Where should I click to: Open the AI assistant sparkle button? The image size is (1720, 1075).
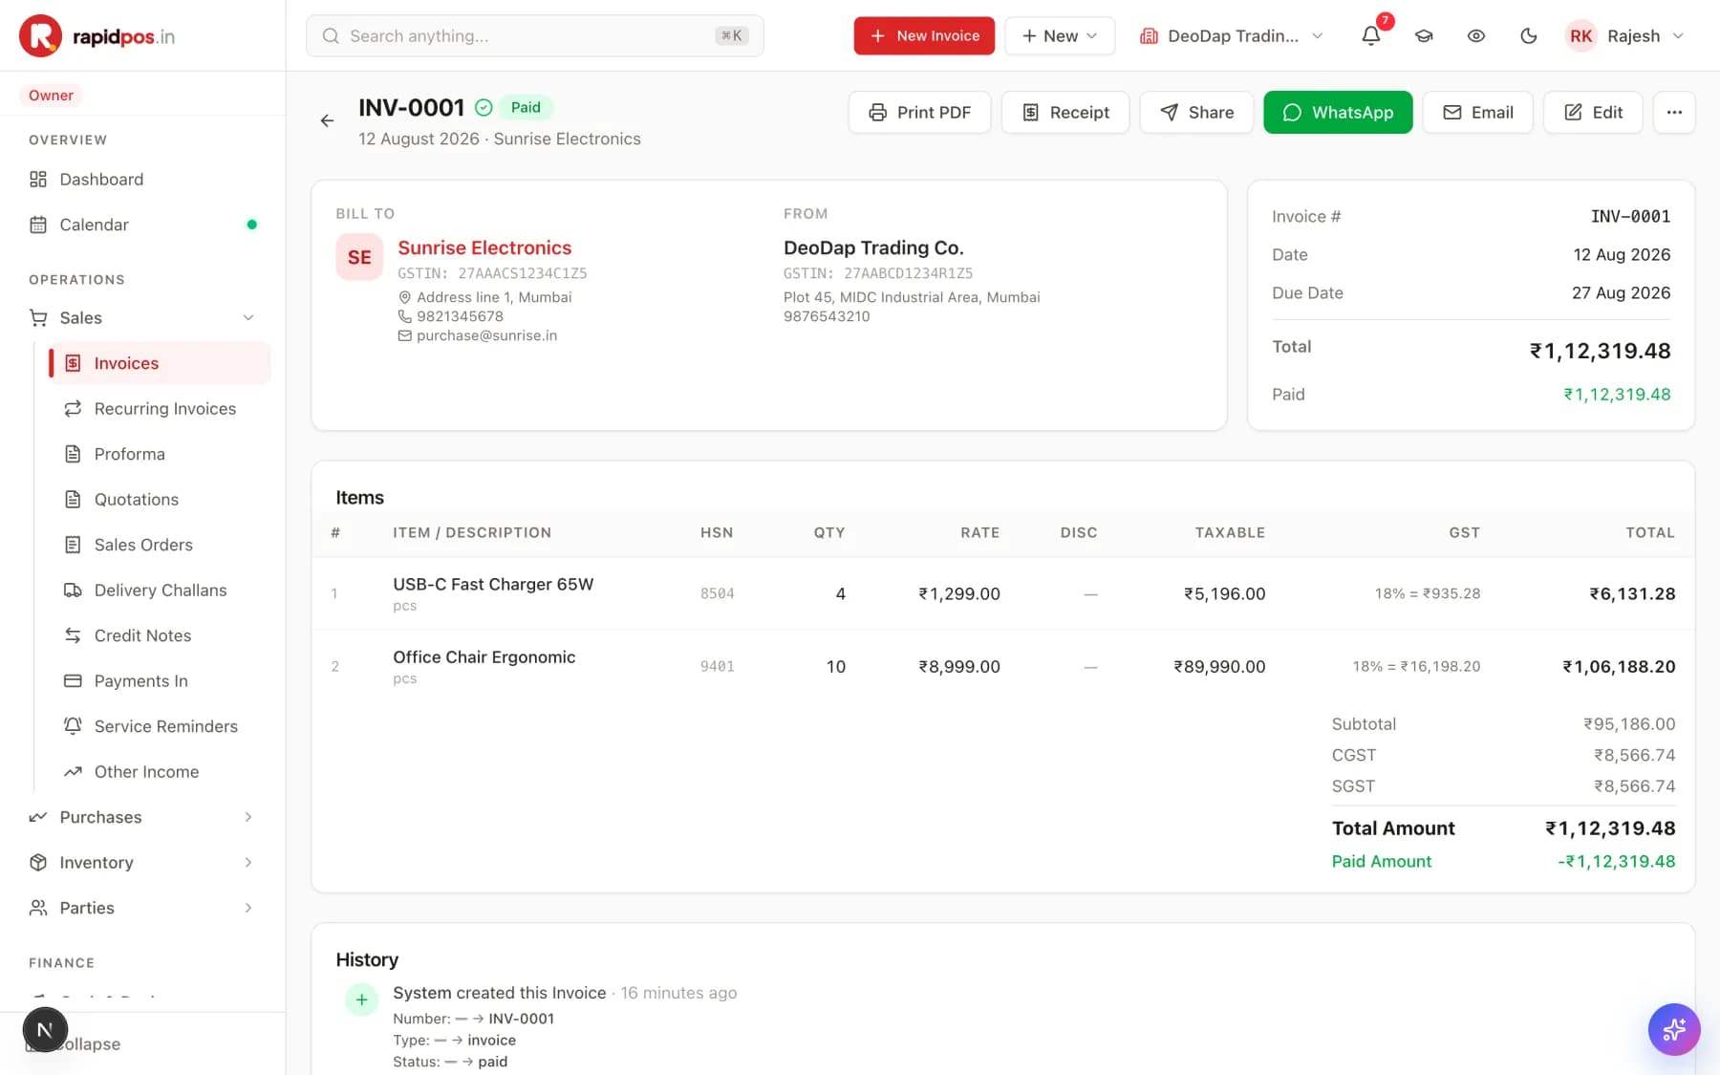1674,1029
